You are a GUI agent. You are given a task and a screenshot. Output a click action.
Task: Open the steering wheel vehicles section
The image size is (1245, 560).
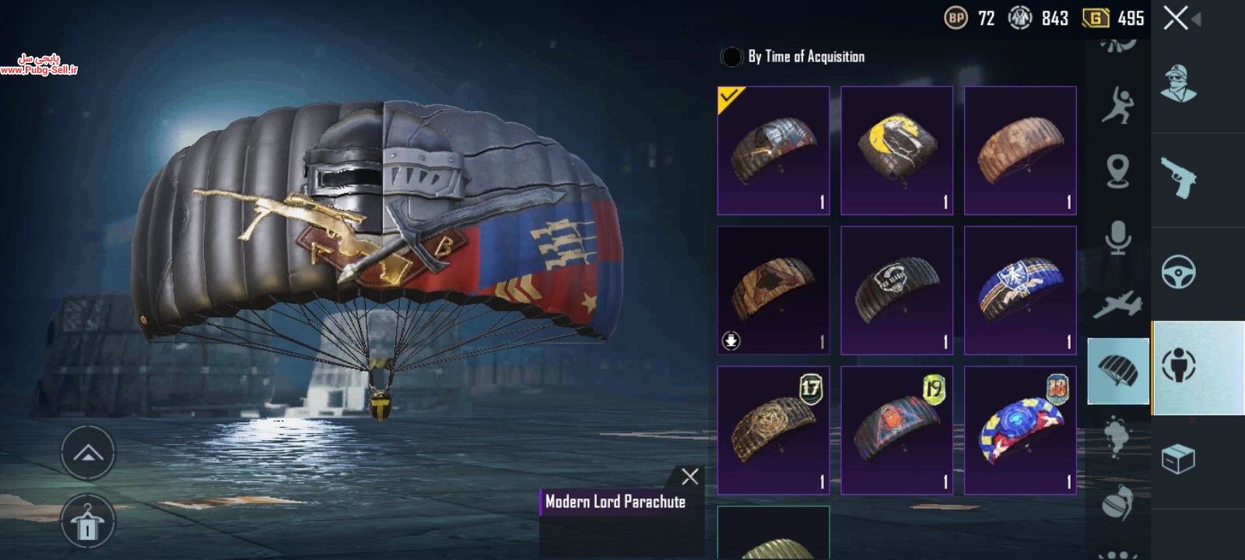(x=1178, y=272)
